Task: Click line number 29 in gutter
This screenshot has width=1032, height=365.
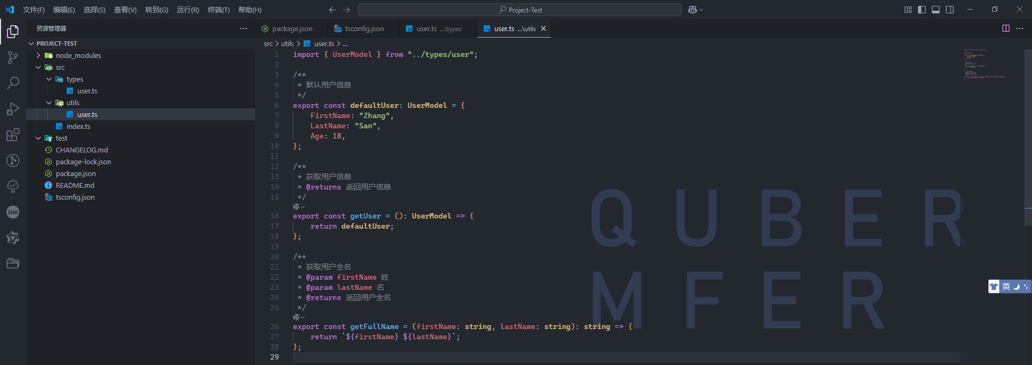Action: (274, 357)
